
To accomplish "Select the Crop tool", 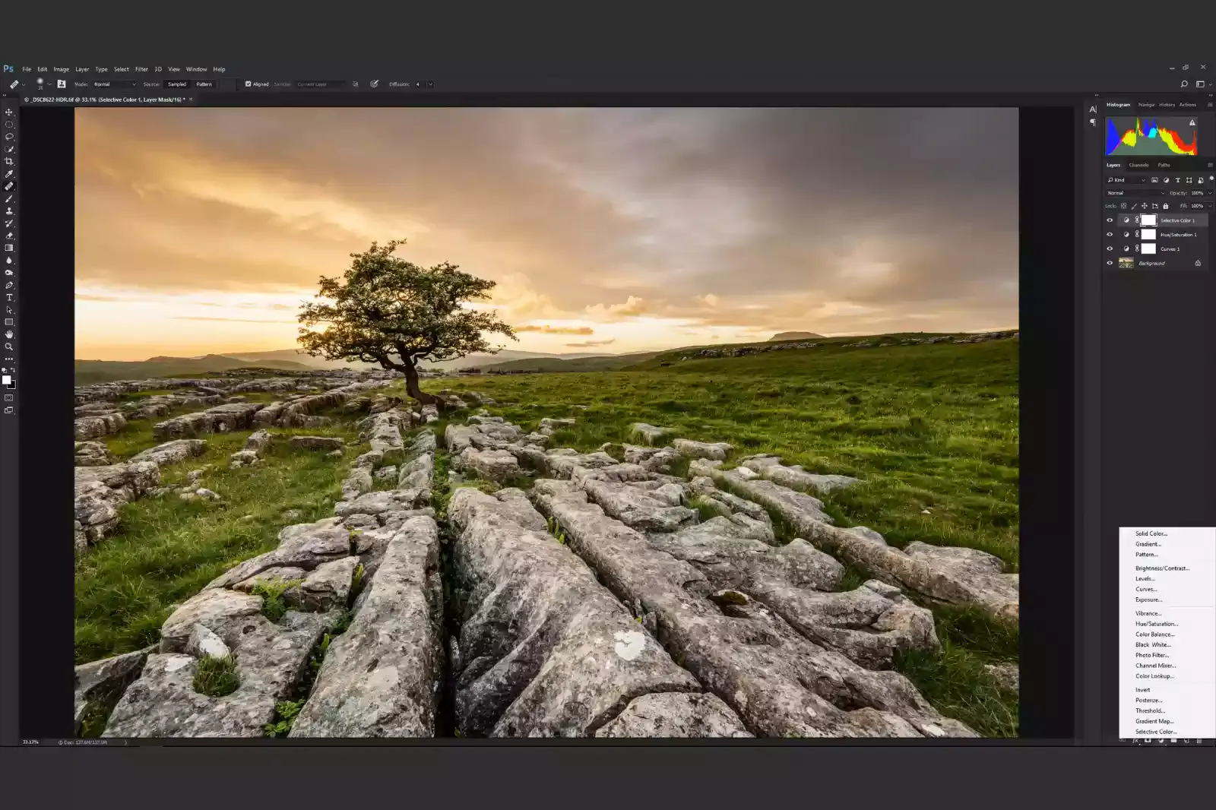I will 9,161.
